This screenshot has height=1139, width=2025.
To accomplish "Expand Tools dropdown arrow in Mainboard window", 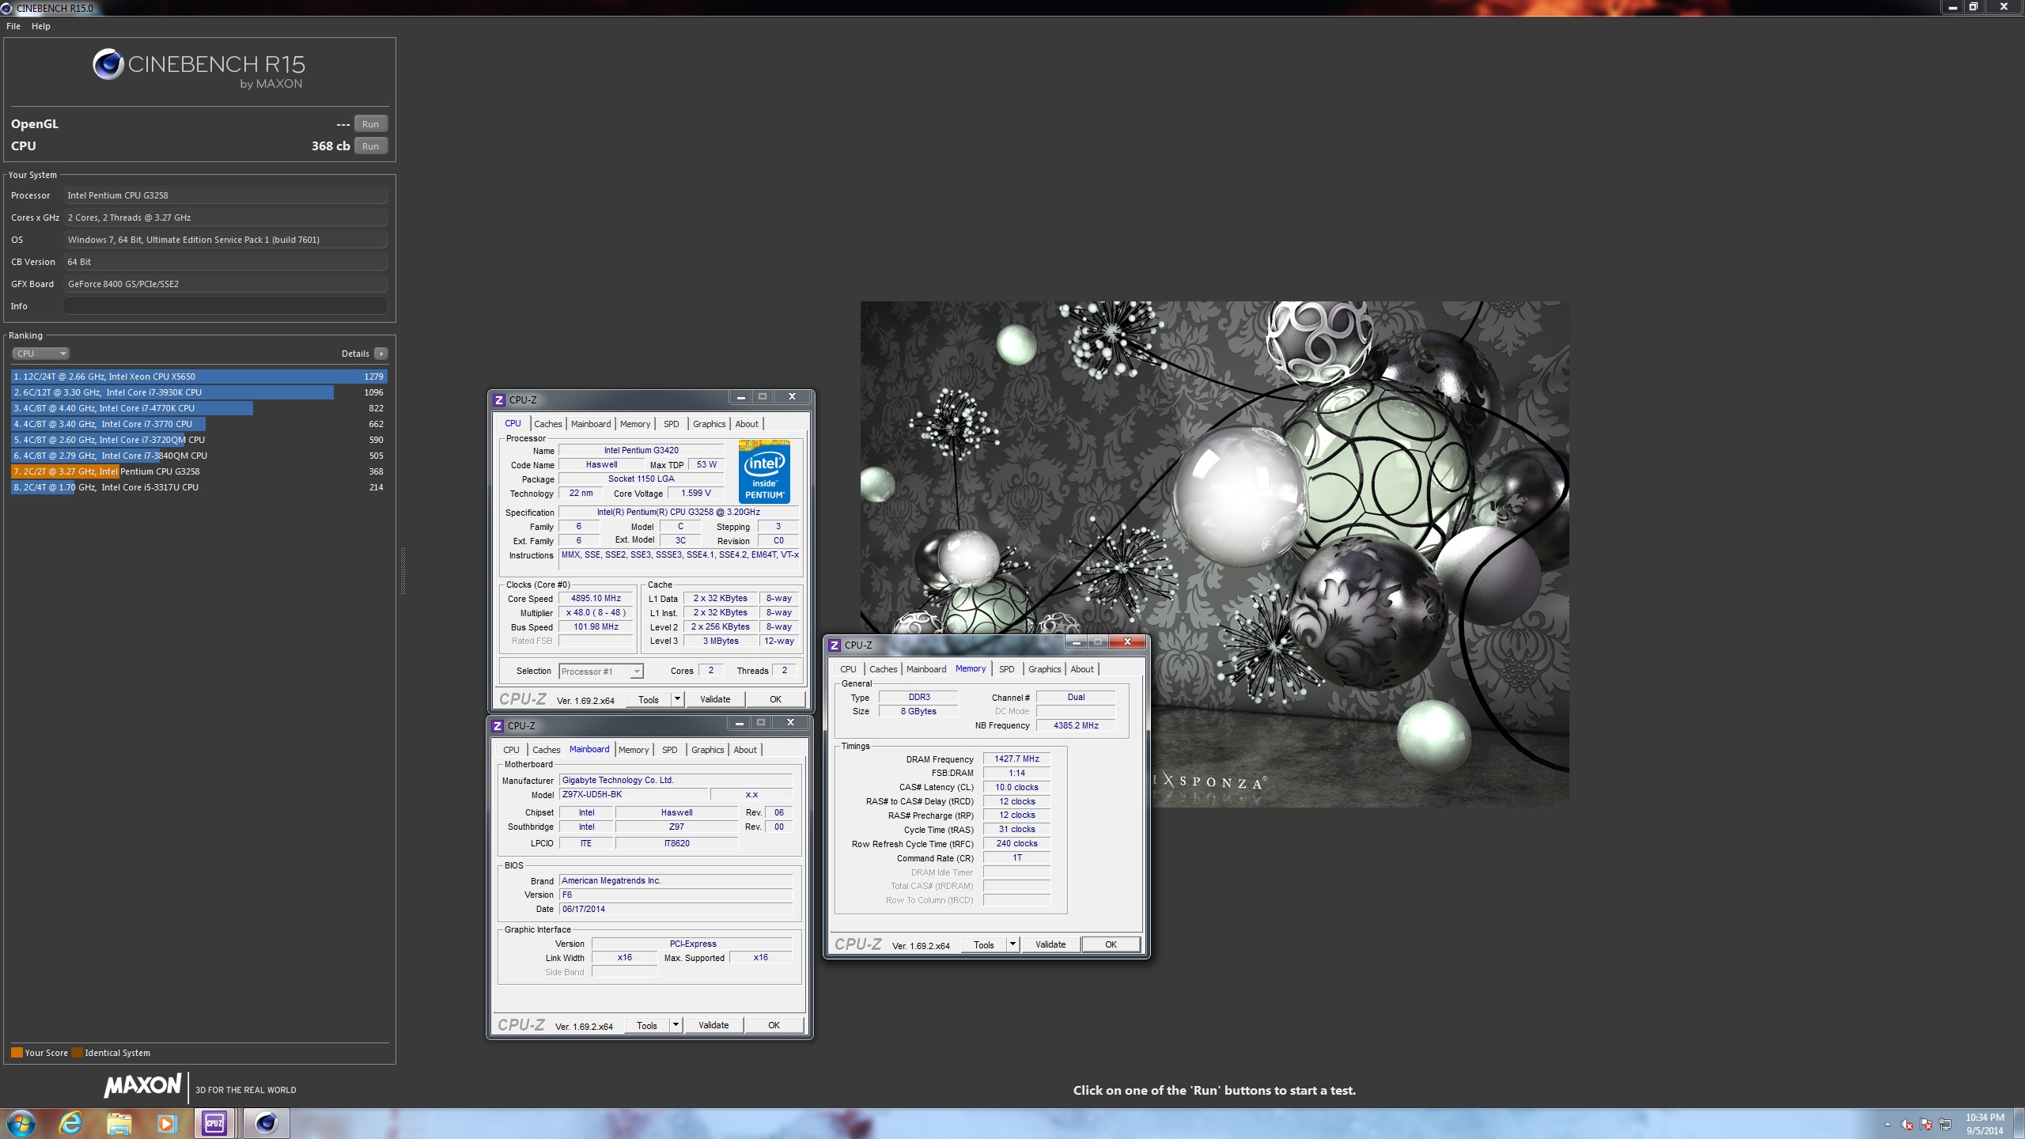I will (676, 1025).
